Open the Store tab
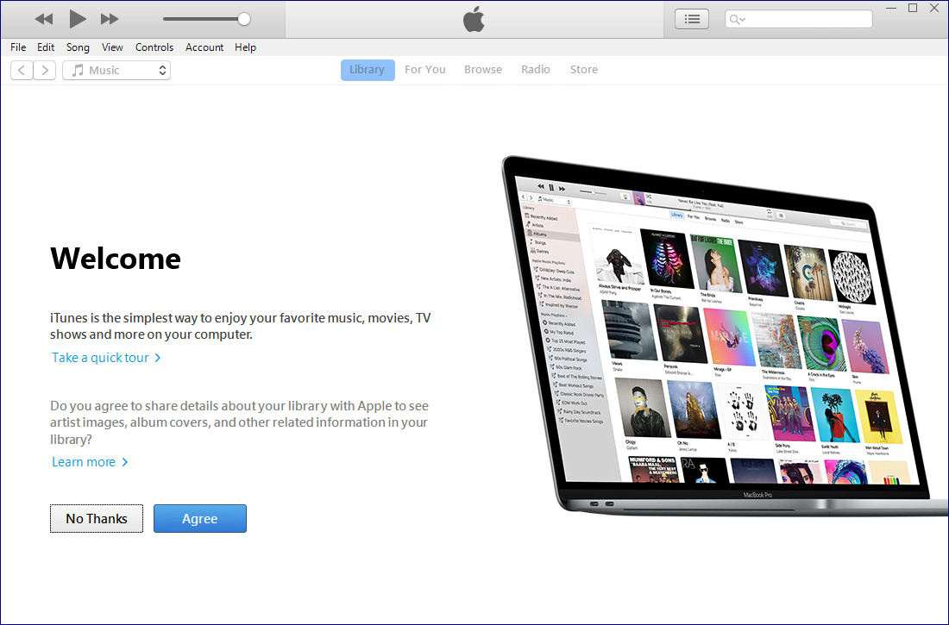Image resolution: width=949 pixels, height=625 pixels. click(583, 70)
